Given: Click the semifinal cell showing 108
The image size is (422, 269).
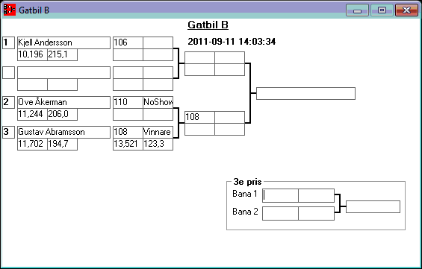Looking at the screenshot, I should coord(199,117).
